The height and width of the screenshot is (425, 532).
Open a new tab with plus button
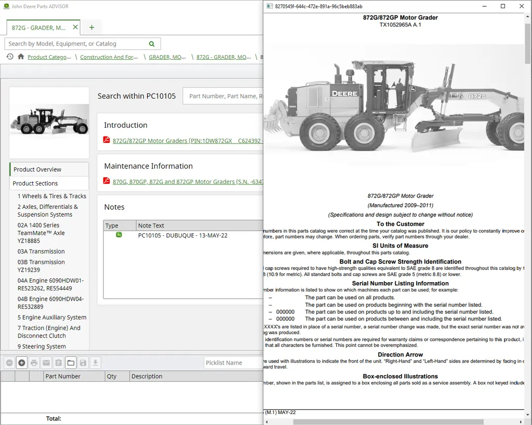(x=91, y=28)
